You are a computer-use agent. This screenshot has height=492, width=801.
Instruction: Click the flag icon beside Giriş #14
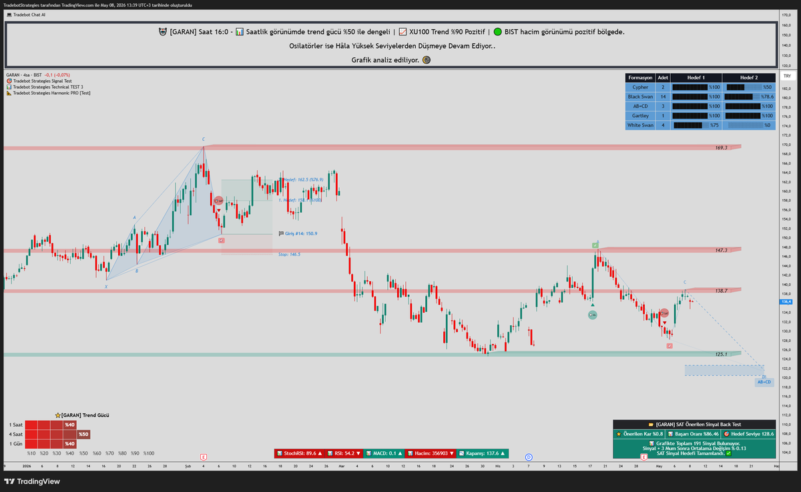(x=281, y=234)
